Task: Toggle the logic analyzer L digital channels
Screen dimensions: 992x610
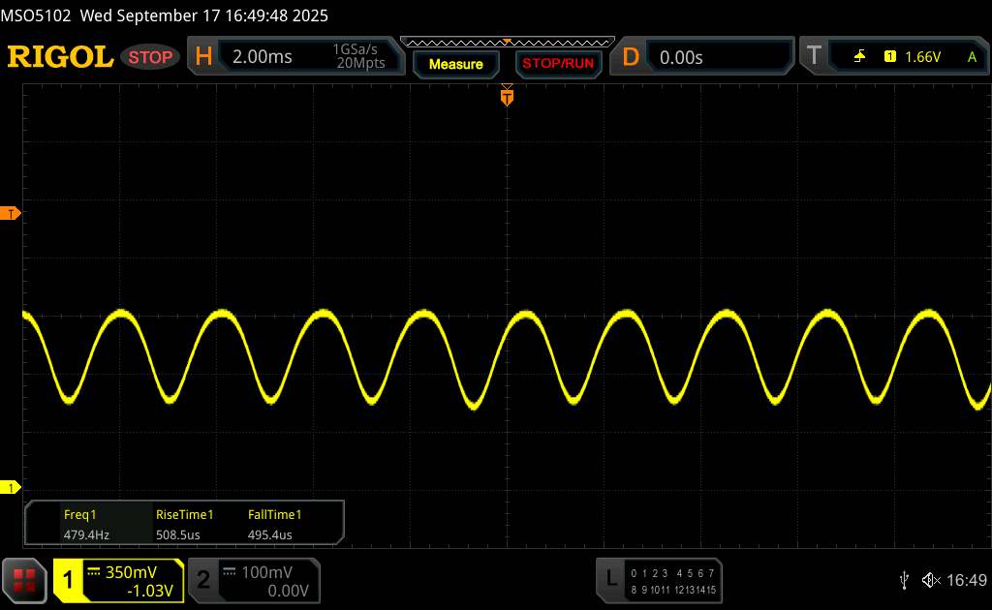Action: pos(610,580)
